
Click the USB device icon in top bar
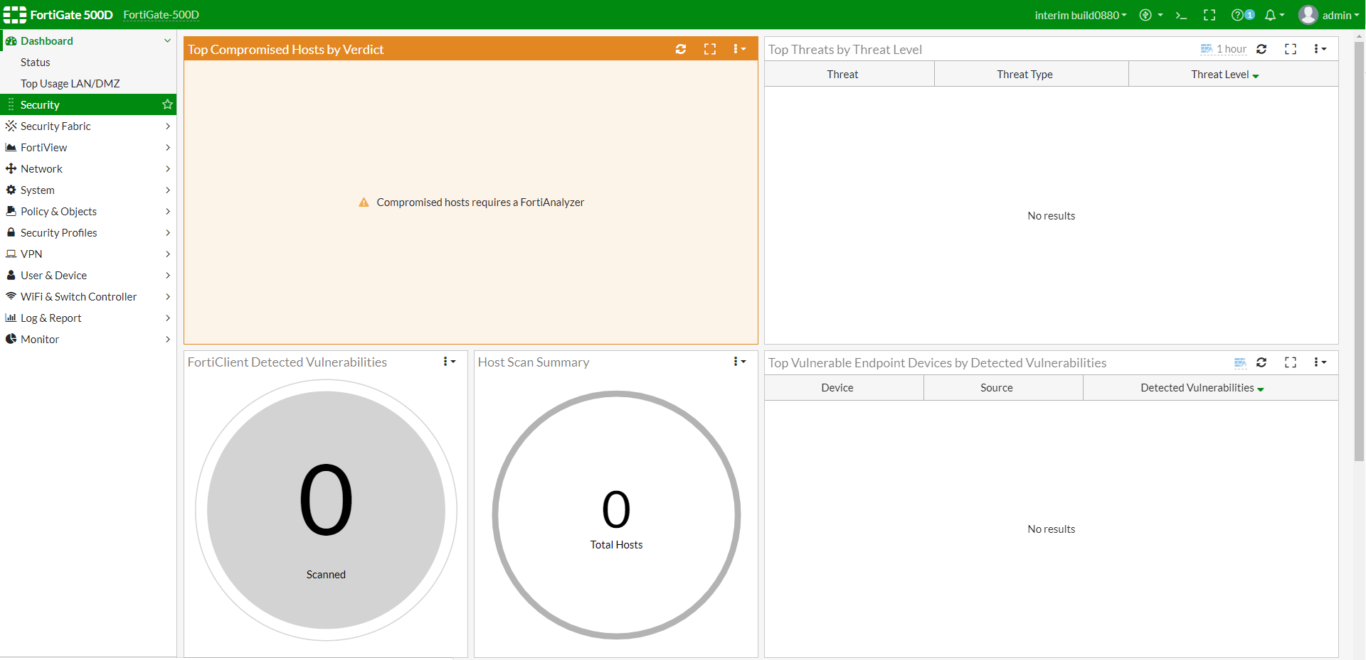1147,14
